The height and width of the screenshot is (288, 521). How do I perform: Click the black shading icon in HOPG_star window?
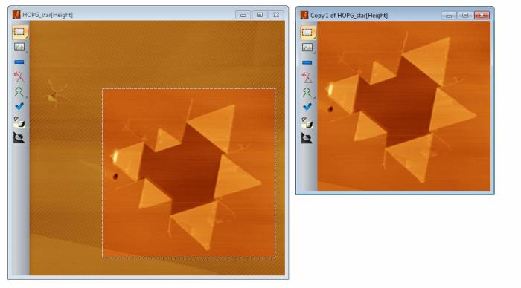(19, 137)
